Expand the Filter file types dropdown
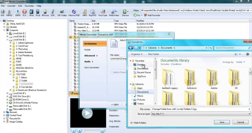 (251, 10)
